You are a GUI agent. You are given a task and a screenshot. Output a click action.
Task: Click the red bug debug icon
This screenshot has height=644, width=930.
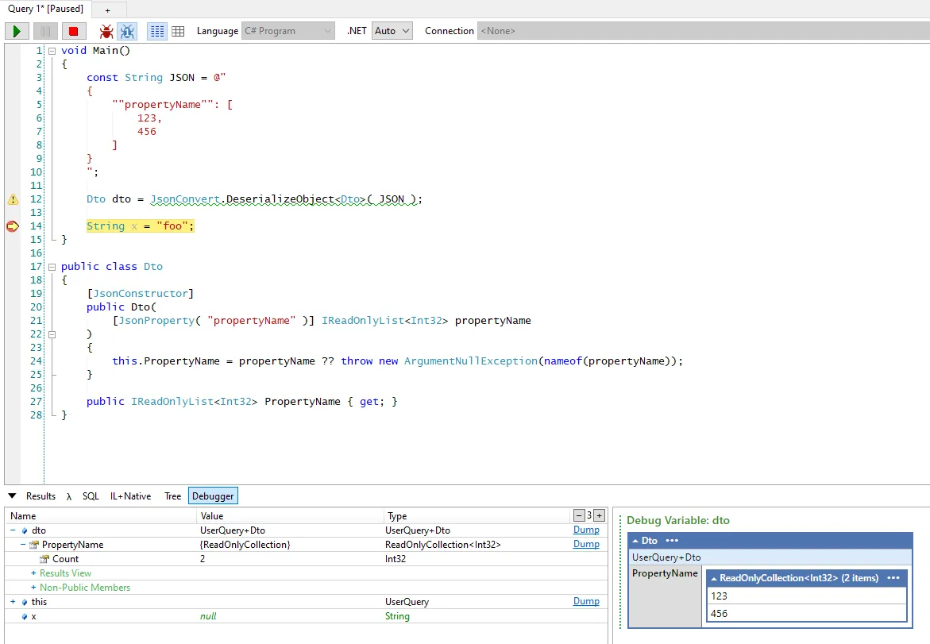(106, 31)
